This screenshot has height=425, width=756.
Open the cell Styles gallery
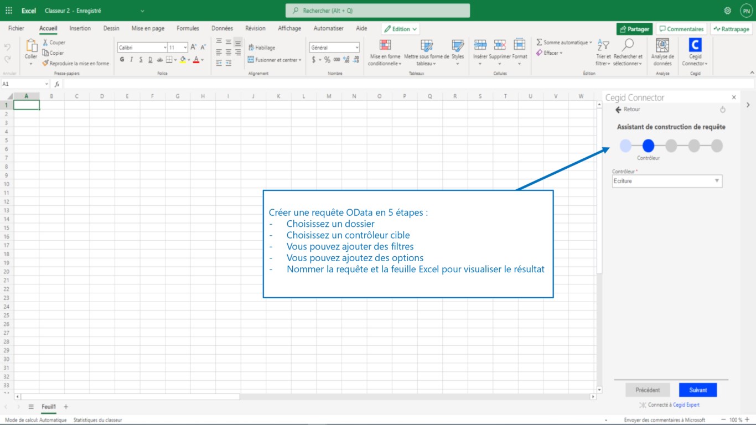pyautogui.click(x=458, y=53)
